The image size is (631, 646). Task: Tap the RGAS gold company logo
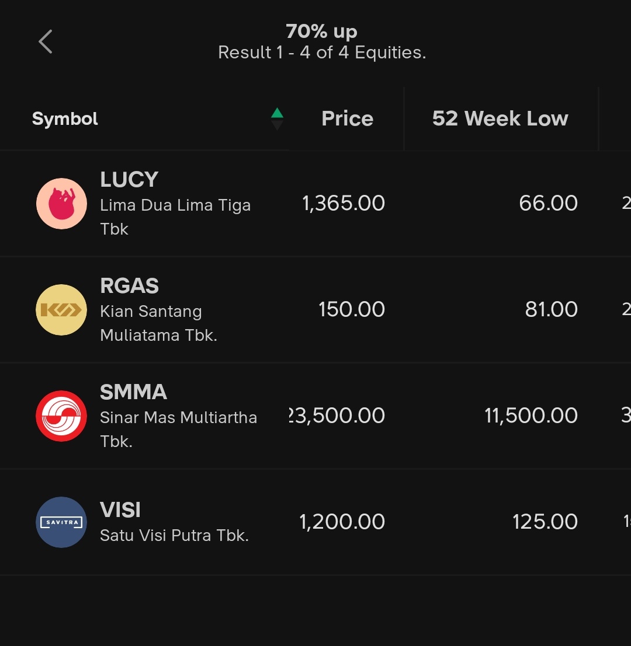click(61, 310)
